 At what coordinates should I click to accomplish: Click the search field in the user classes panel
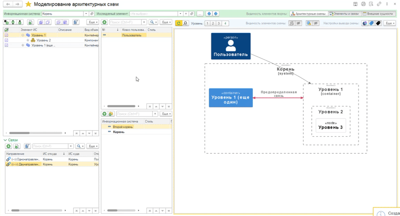click(x=125, y=22)
